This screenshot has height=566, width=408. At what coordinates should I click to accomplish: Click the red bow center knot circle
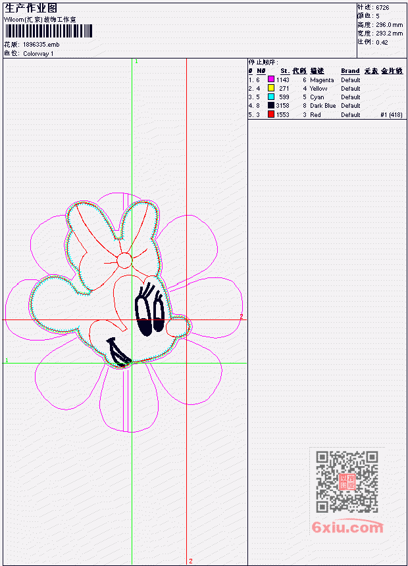tap(124, 260)
